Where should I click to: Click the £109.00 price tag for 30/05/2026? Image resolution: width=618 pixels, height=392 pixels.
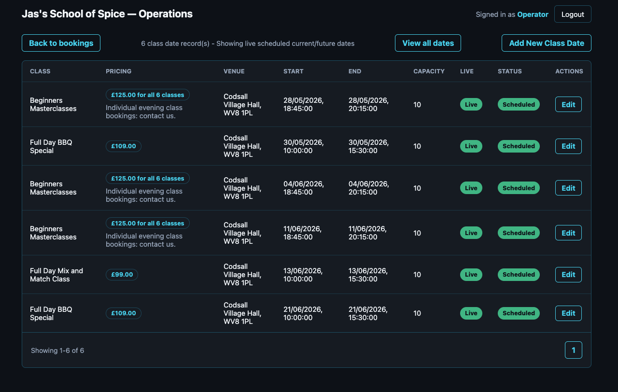(x=124, y=146)
